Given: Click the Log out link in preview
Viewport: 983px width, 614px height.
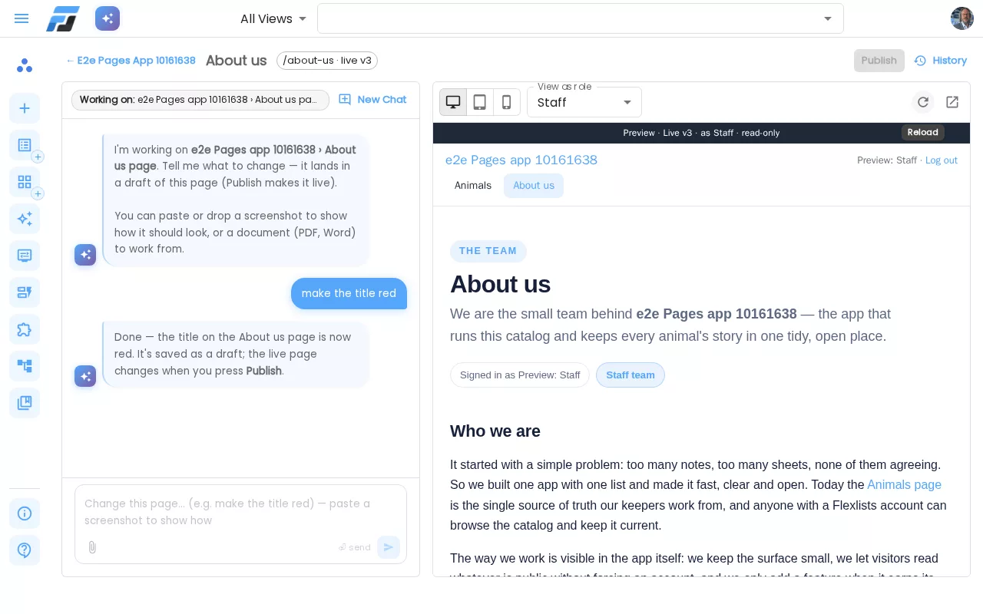Looking at the screenshot, I should tap(942, 160).
